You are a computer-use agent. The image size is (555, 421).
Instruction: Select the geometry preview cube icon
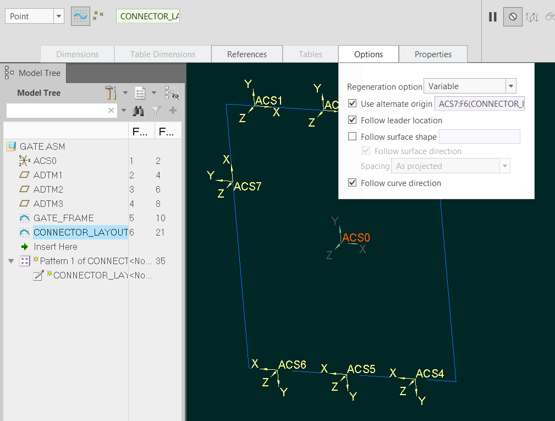(532, 17)
